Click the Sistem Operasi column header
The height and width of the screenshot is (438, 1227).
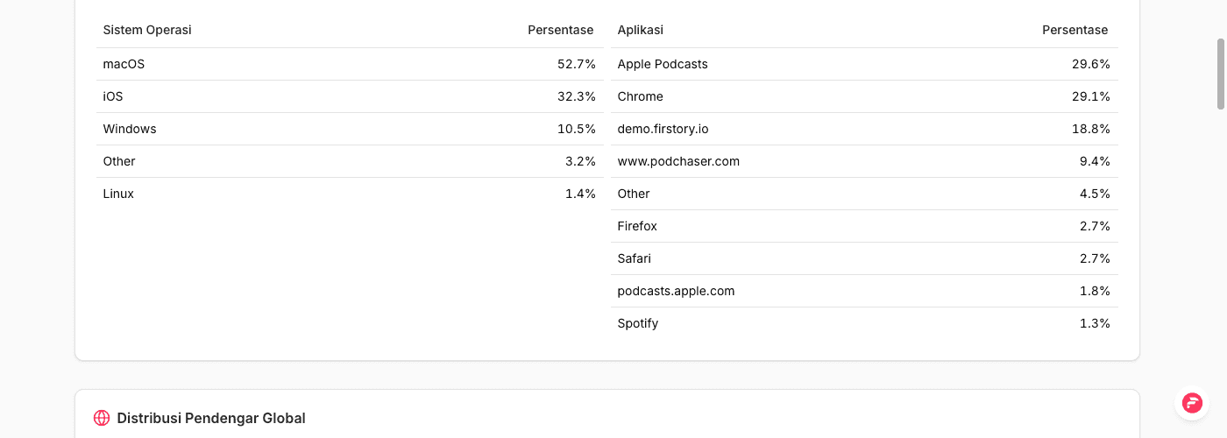click(x=147, y=30)
